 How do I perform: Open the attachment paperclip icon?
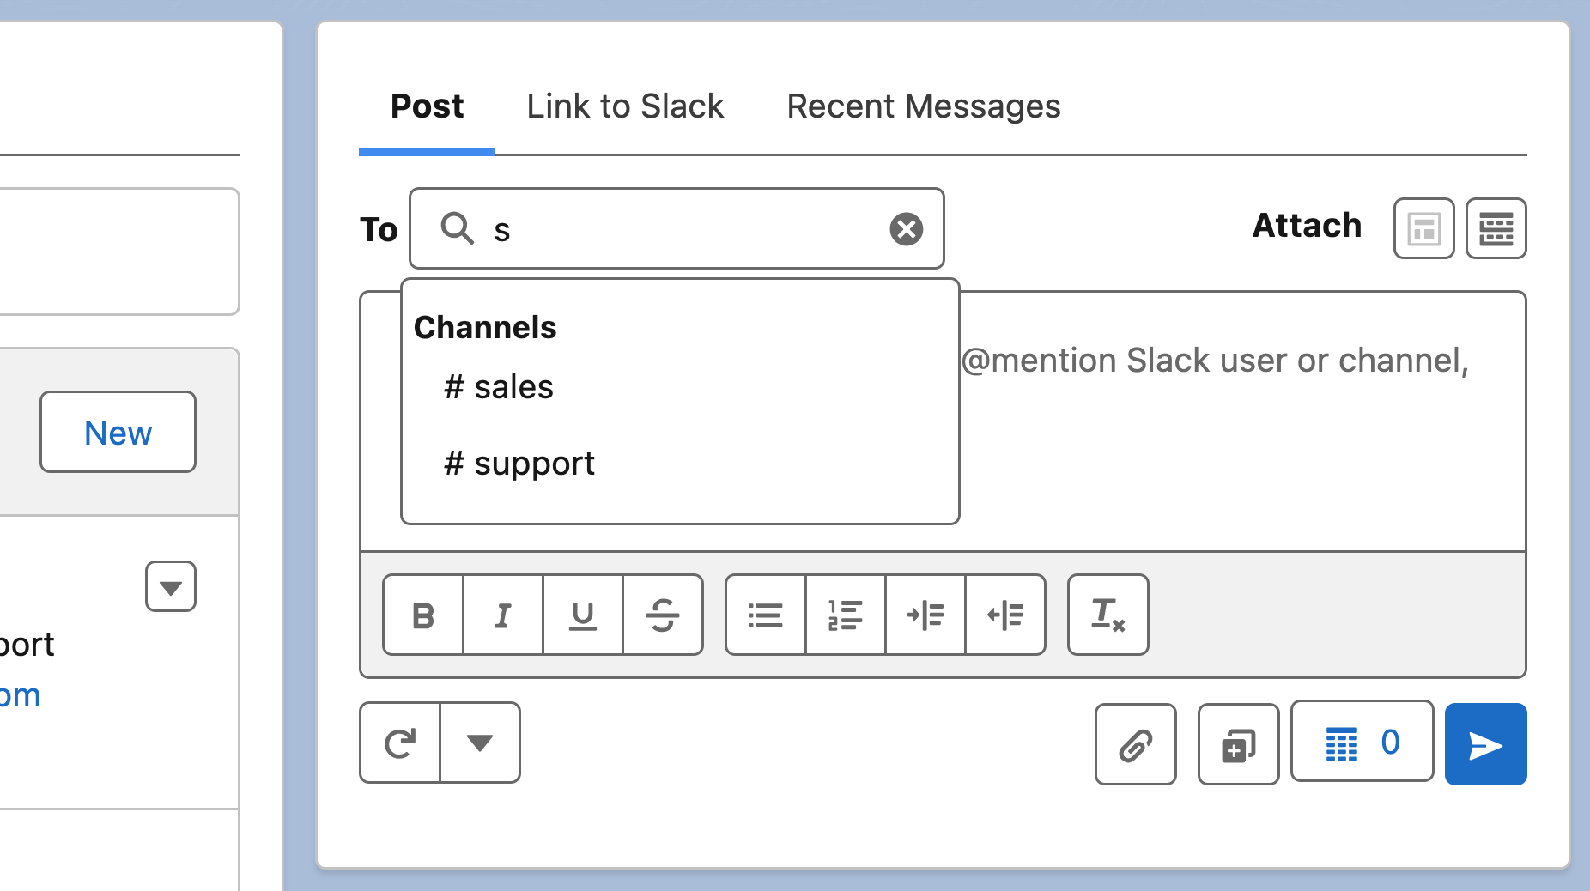[1135, 743]
